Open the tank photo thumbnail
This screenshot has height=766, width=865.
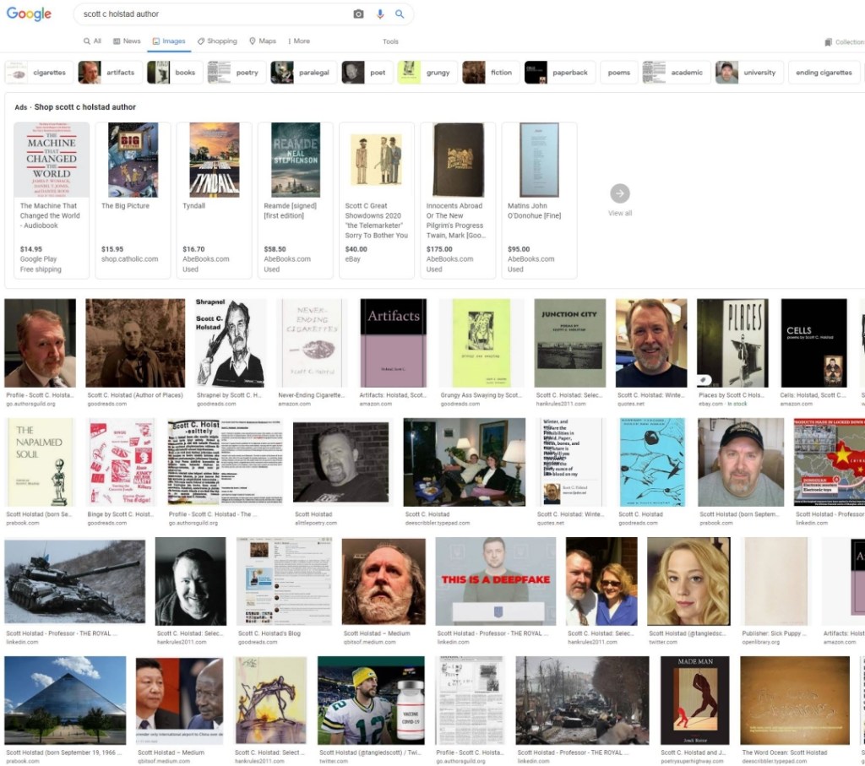pyautogui.click(x=74, y=581)
